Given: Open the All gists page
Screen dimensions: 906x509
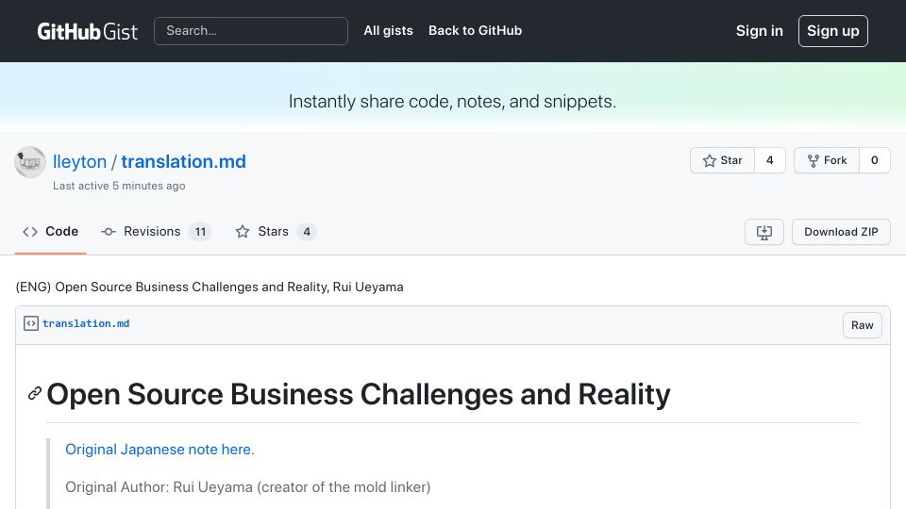Looking at the screenshot, I should (x=388, y=30).
